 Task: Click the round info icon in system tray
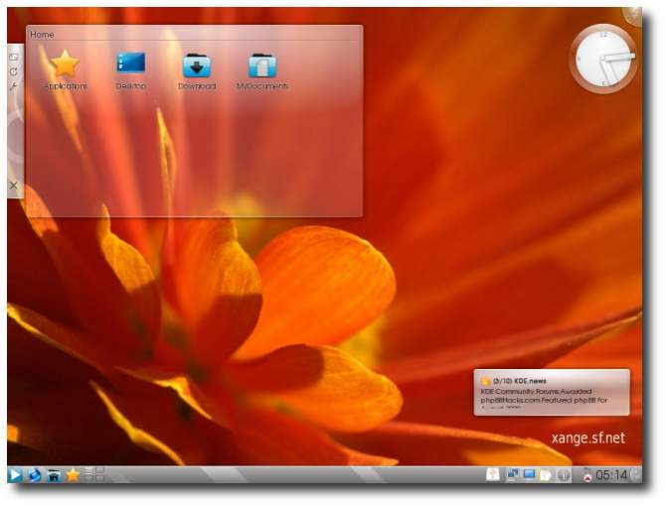click(564, 475)
